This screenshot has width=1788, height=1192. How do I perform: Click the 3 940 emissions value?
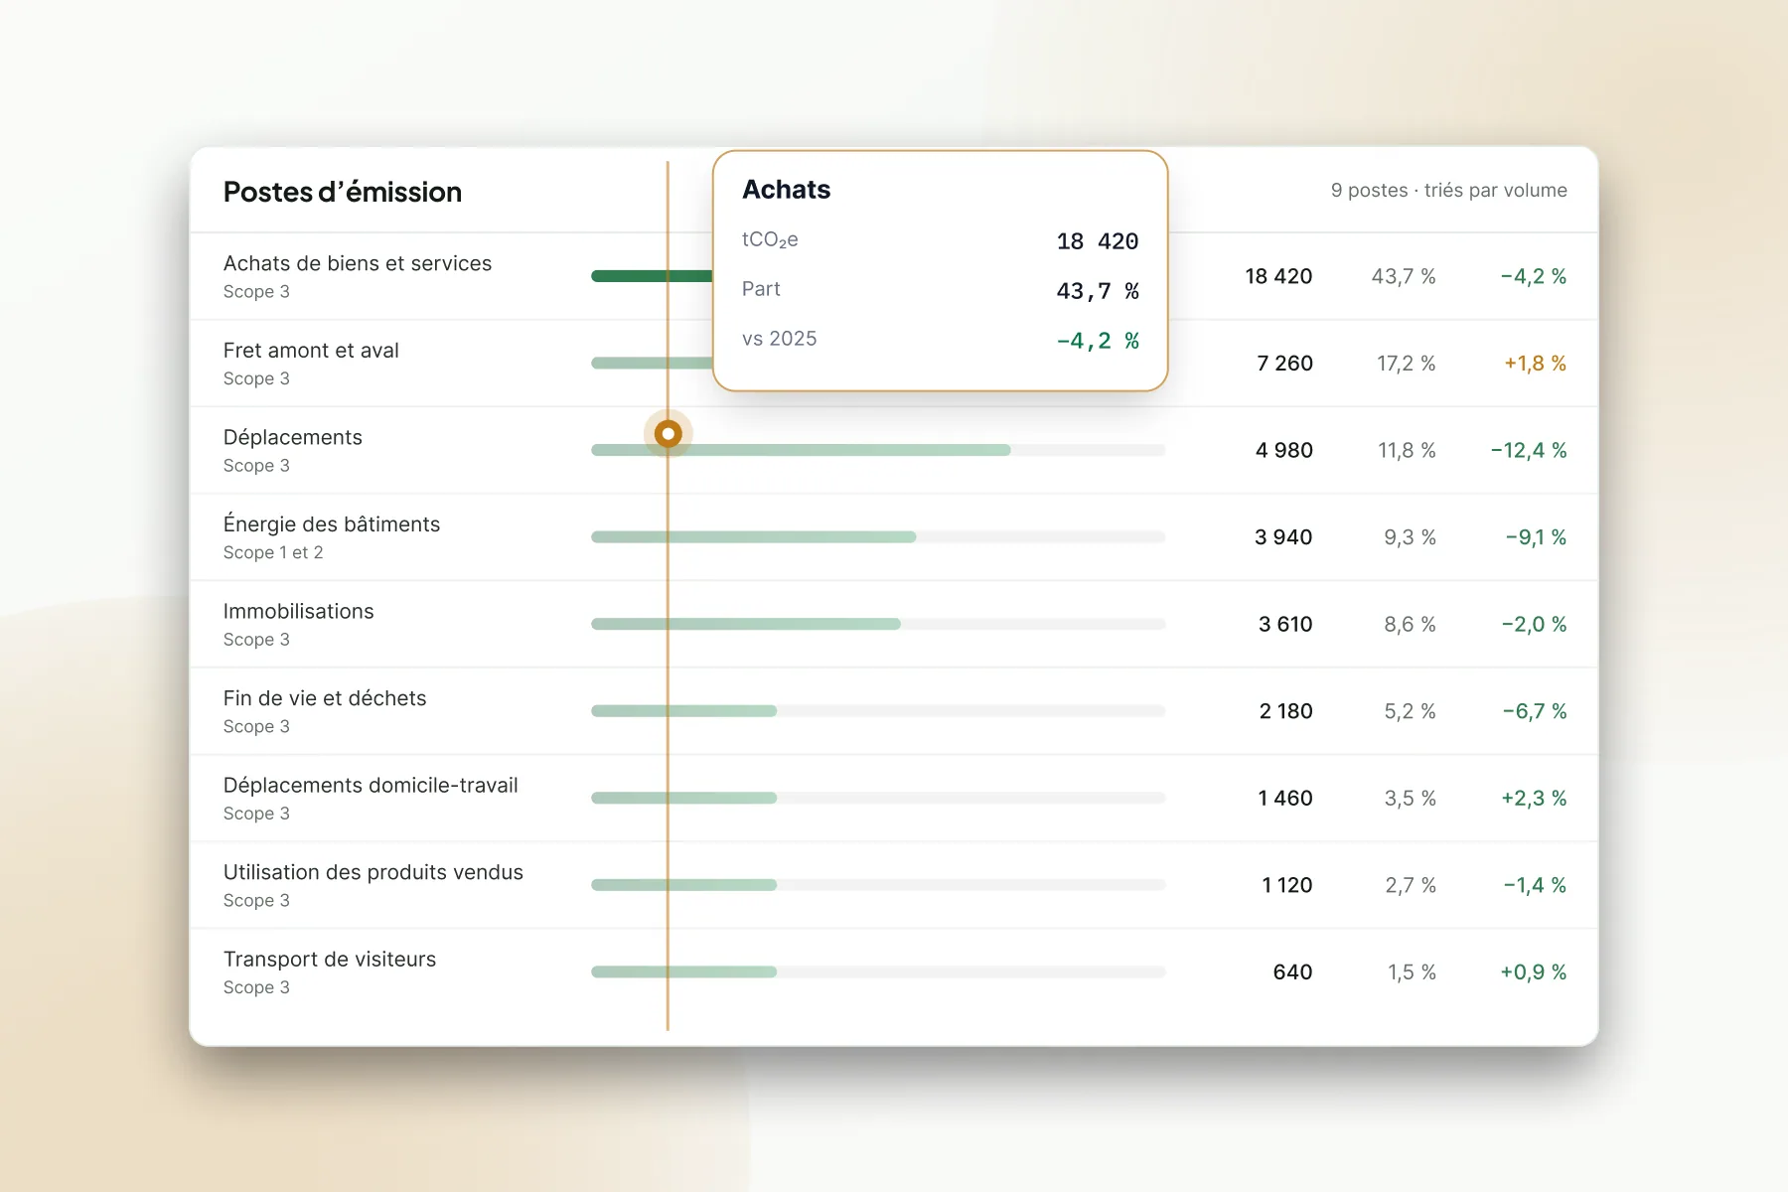point(1283,537)
